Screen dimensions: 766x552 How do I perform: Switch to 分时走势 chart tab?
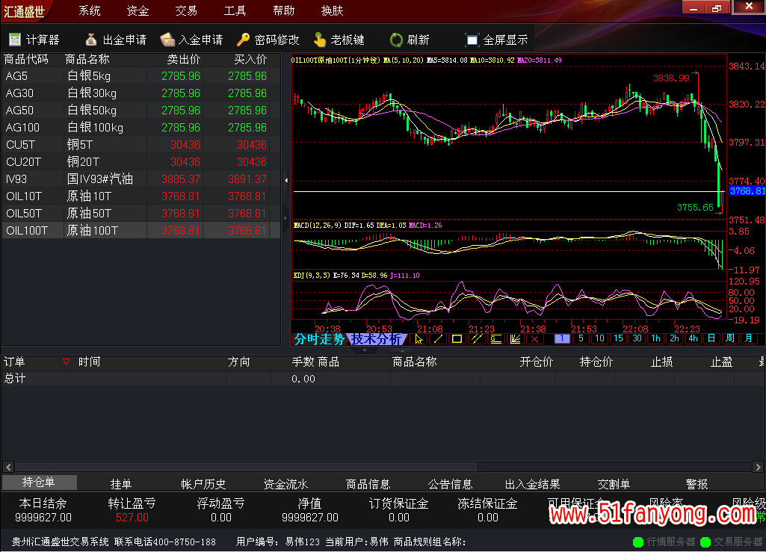coord(320,339)
